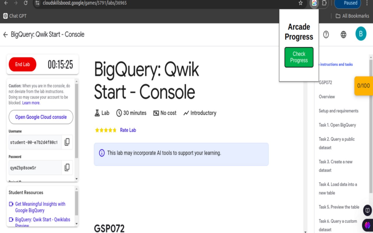Click the browser forward arrow

click(15, 3)
